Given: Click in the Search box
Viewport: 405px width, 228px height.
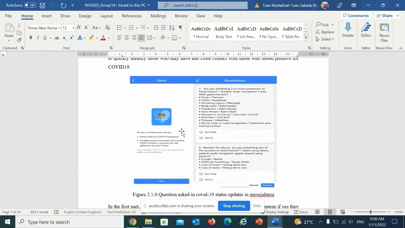Looking at the screenshot, I should [x=203, y=5].
